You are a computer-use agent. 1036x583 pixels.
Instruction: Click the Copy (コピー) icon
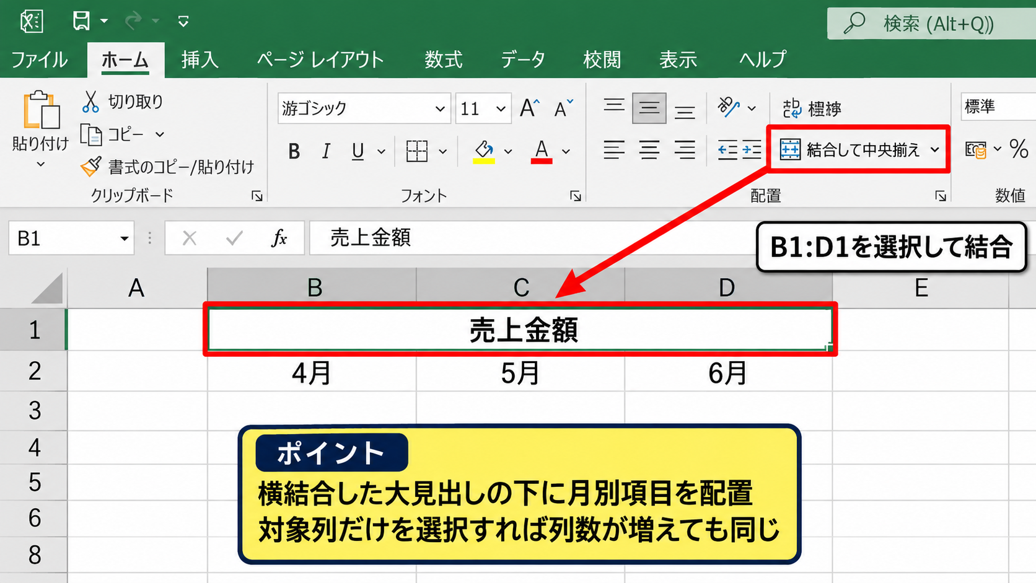point(91,134)
